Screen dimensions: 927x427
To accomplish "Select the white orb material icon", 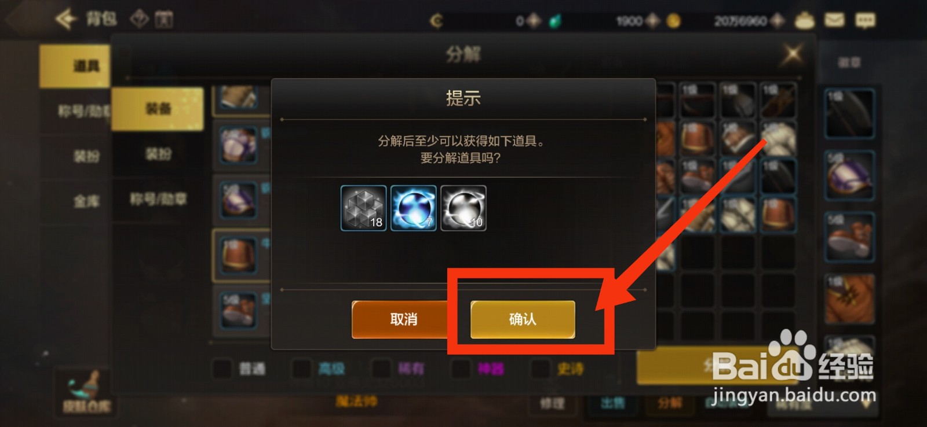I will (463, 208).
